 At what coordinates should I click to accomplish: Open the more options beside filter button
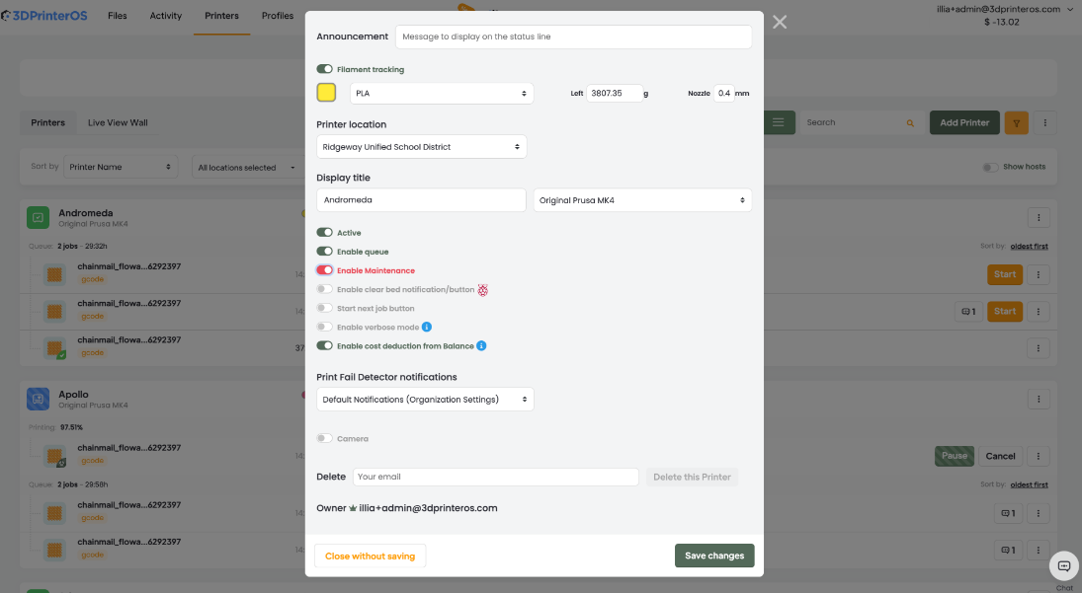[x=1044, y=122]
